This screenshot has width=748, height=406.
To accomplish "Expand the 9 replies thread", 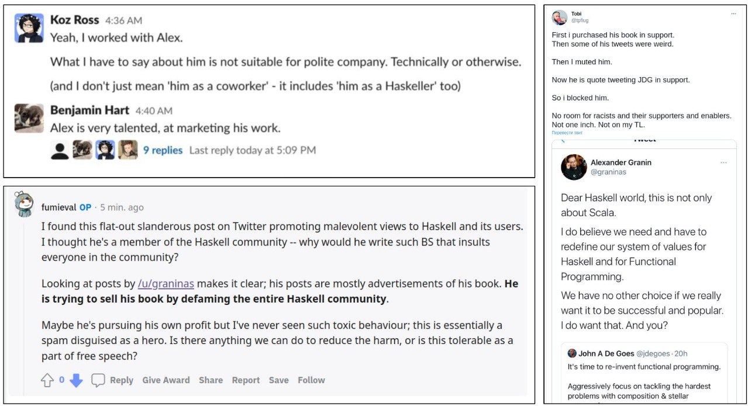I will 163,150.
